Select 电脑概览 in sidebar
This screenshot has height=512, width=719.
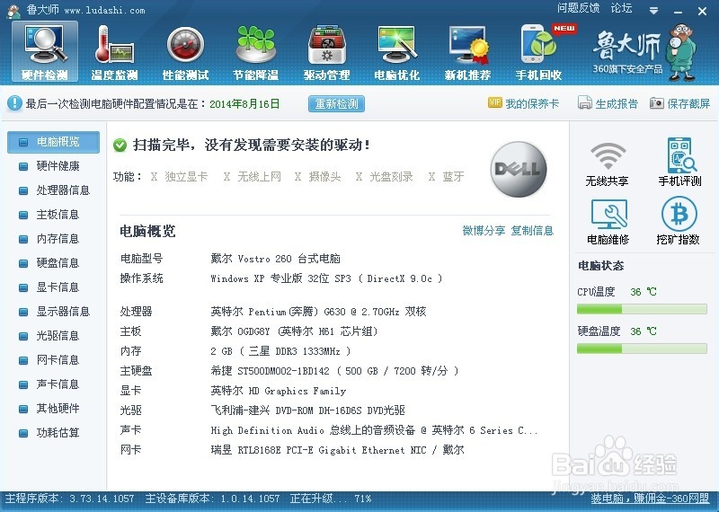[x=53, y=142]
